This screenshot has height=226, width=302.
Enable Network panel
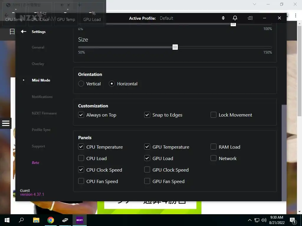214,158
